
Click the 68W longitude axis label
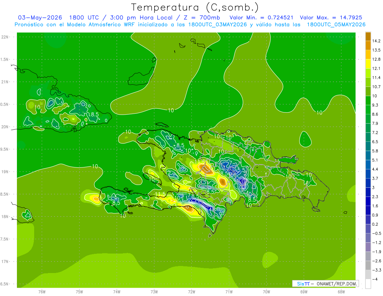click(341, 292)
